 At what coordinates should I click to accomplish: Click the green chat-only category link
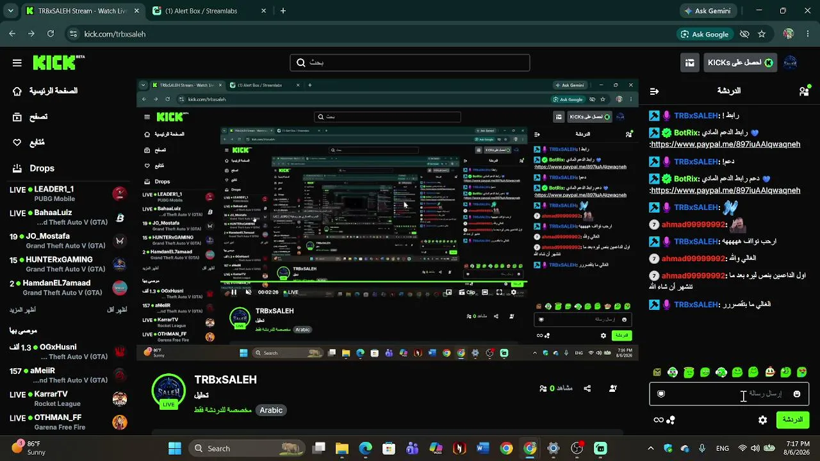[x=222, y=410]
